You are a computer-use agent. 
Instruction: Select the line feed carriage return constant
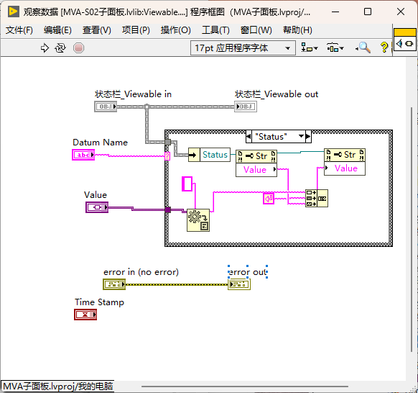[x=269, y=199]
